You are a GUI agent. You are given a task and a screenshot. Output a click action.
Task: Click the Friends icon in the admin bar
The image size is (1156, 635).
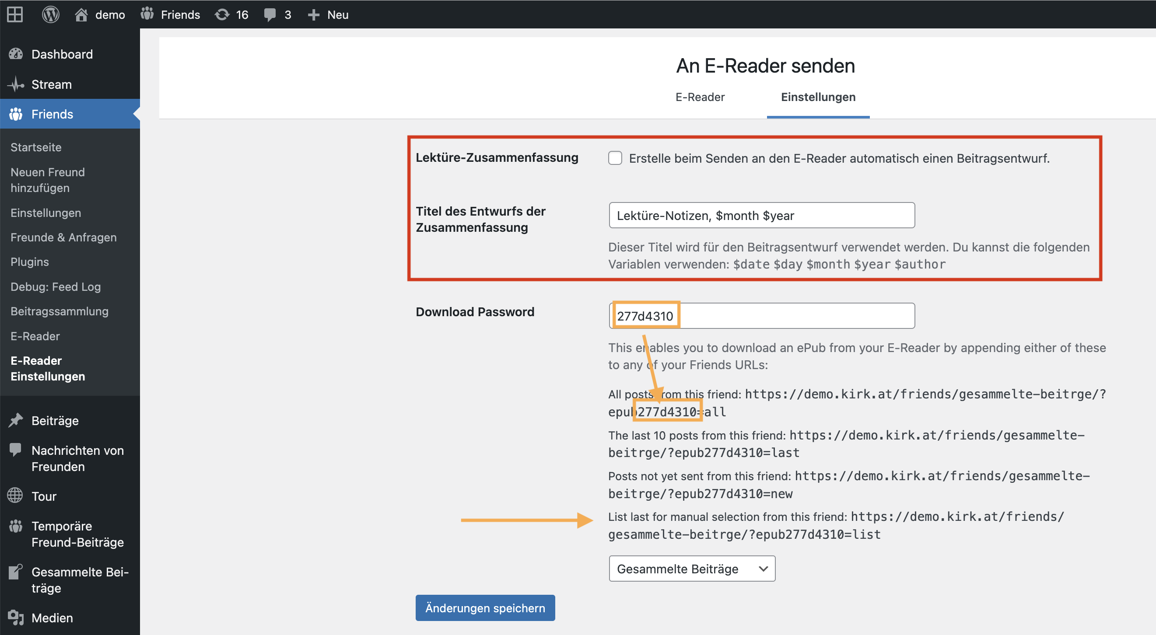click(x=147, y=14)
